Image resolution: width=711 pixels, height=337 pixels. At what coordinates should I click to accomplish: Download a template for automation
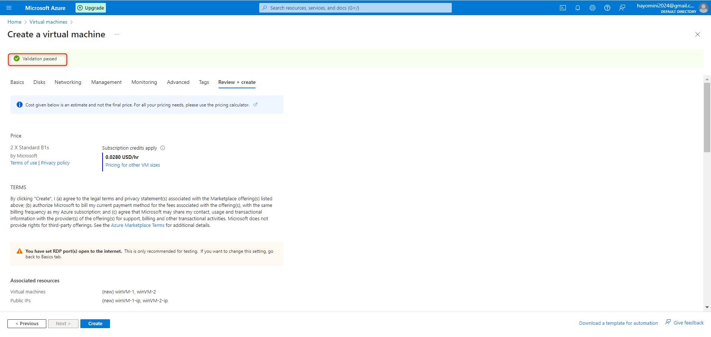pos(618,323)
